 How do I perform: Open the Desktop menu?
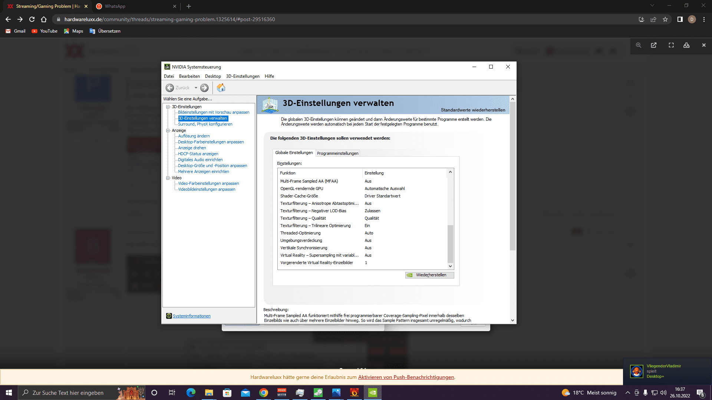[x=213, y=76]
